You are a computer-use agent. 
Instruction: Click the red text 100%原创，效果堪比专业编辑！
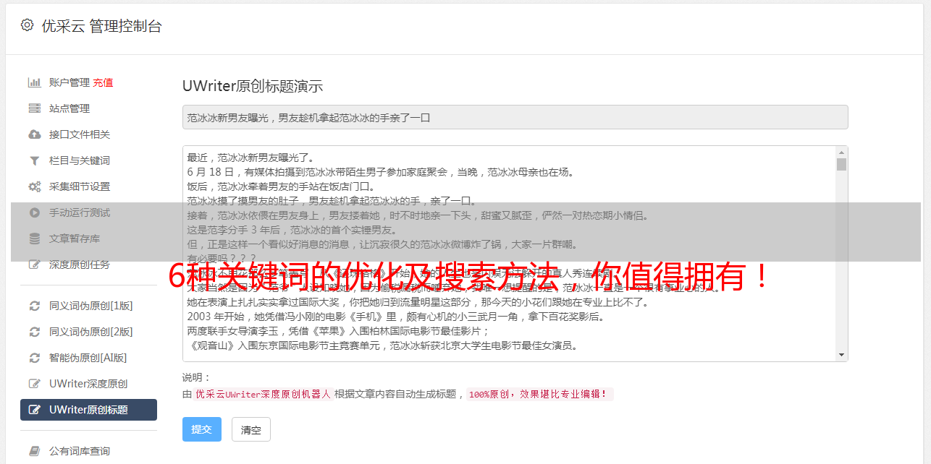click(539, 394)
